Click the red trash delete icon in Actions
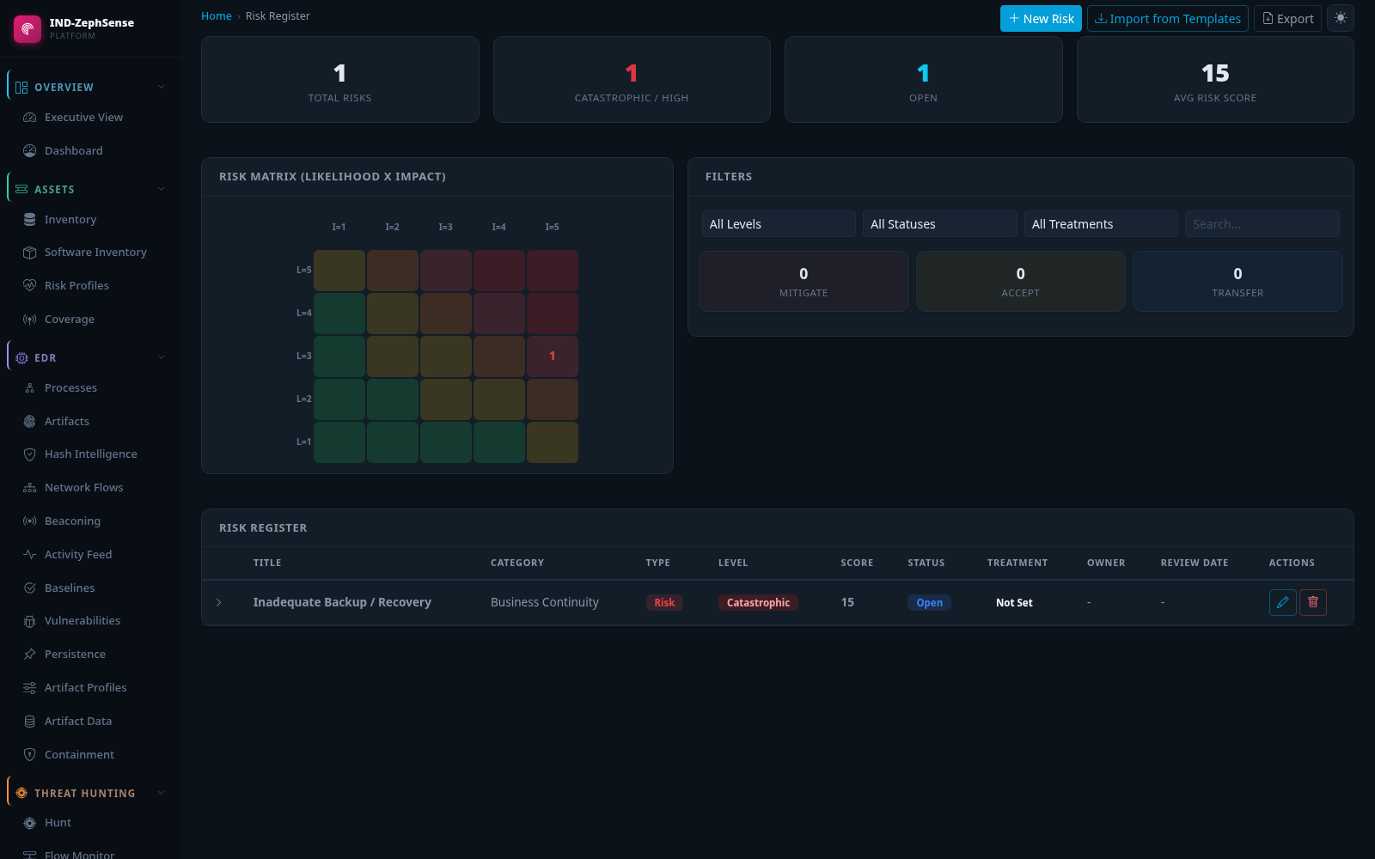 click(1313, 602)
